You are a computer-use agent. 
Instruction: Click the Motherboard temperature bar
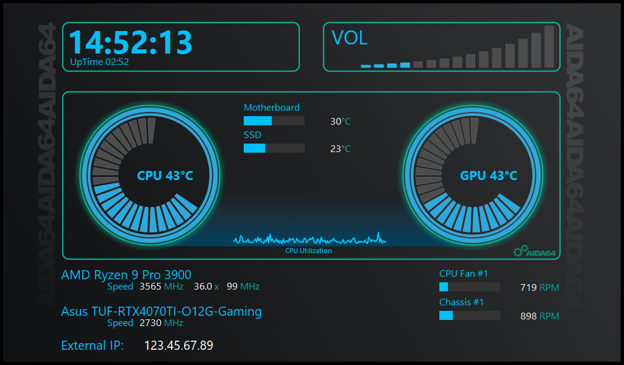tap(274, 121)
